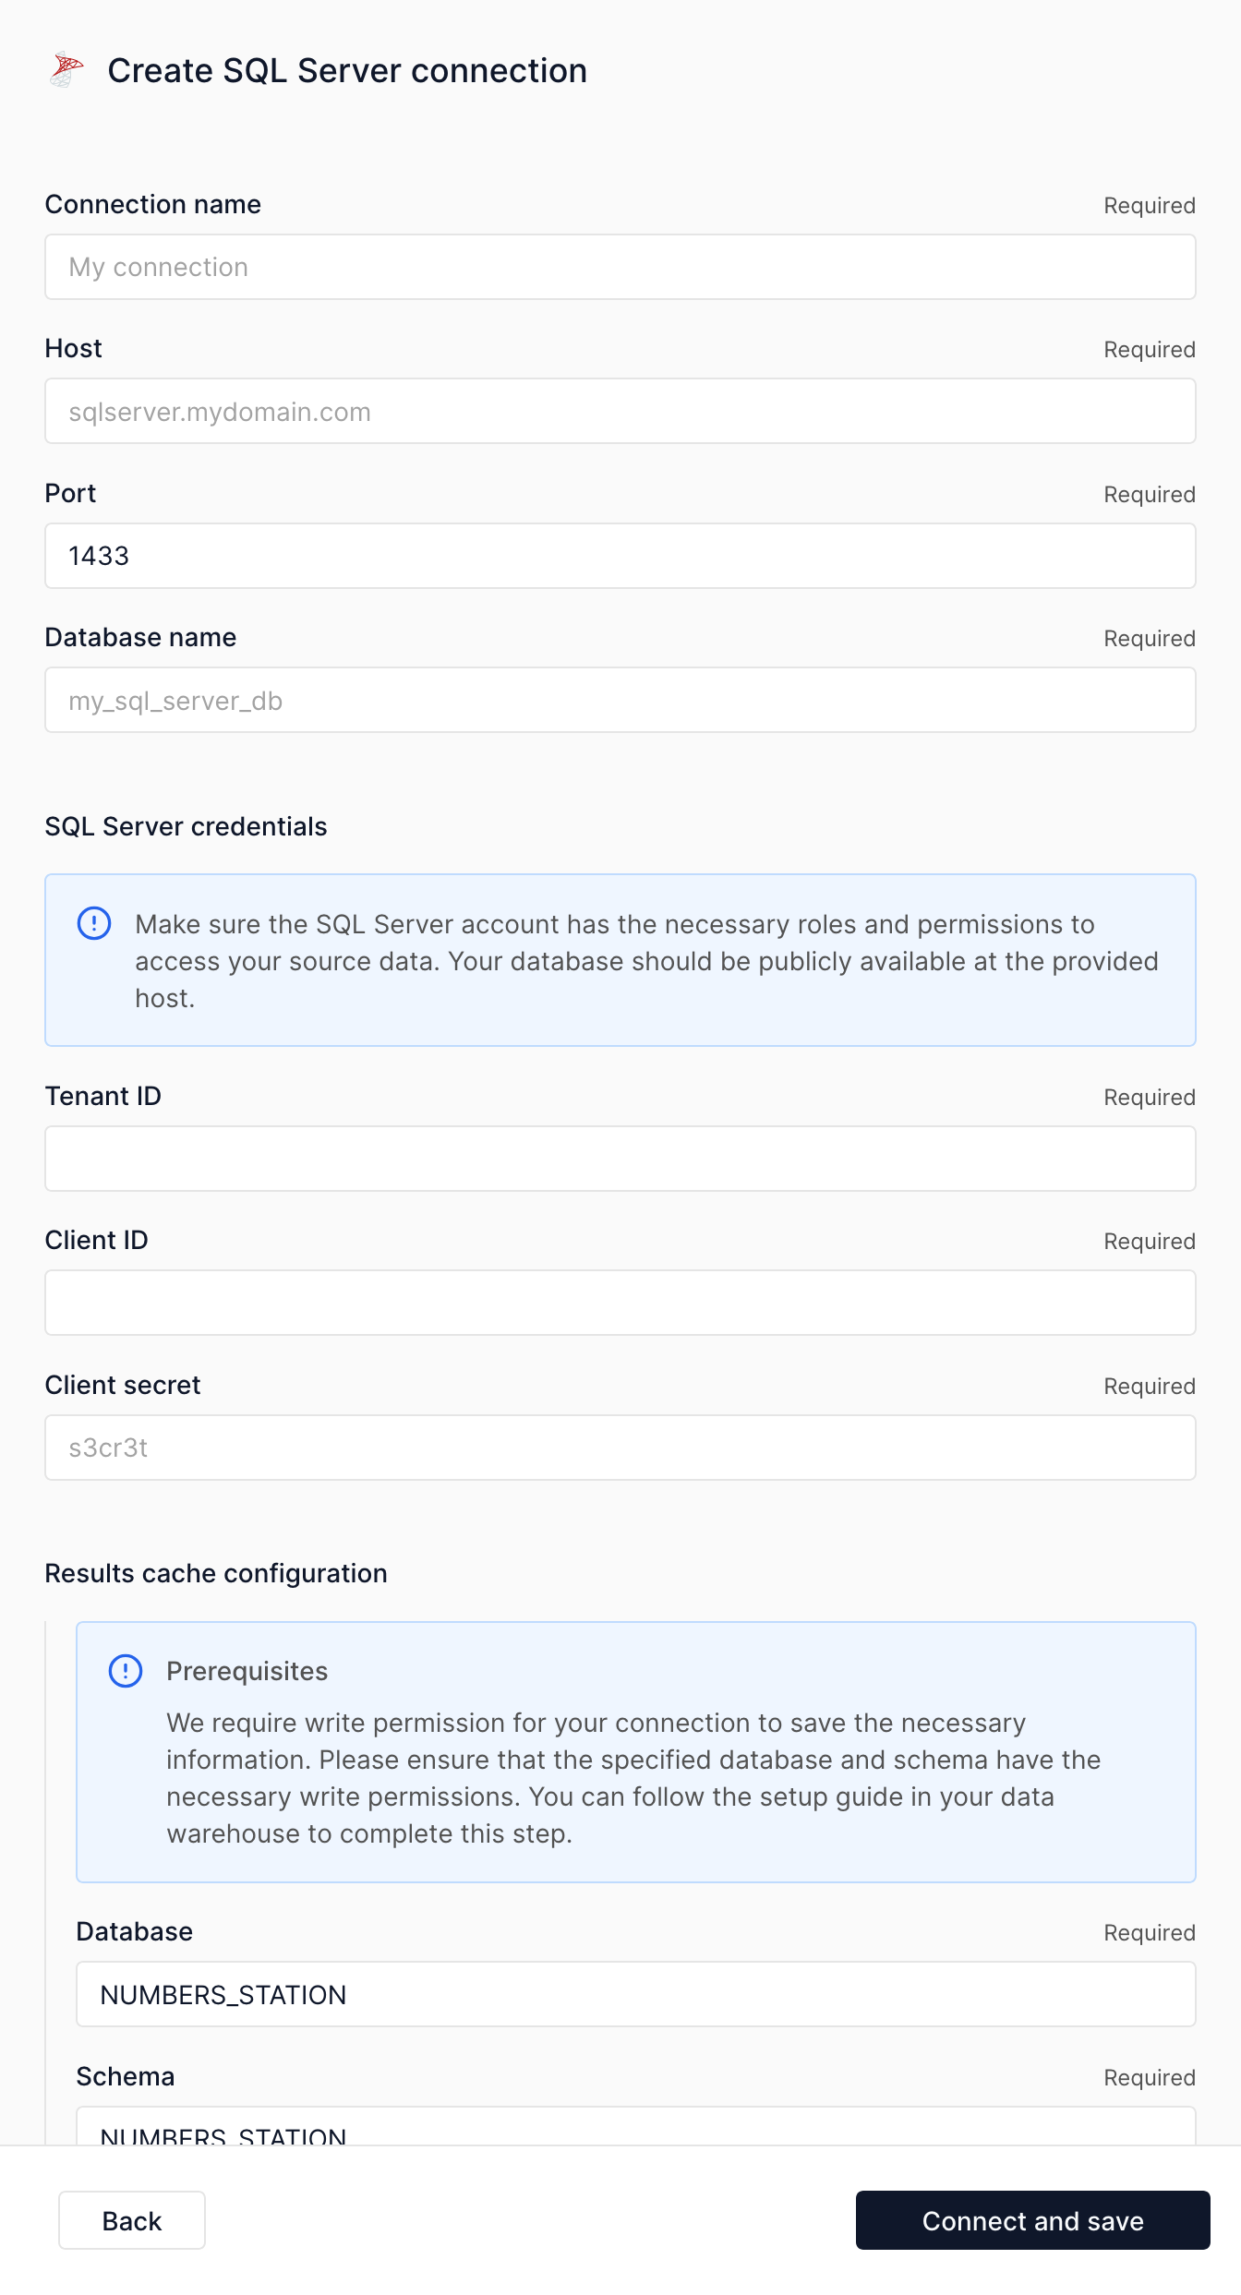The image size is (1241, 2295).
Task: Click the info icon in the credentials notice
Action: (x=95, y=923)
